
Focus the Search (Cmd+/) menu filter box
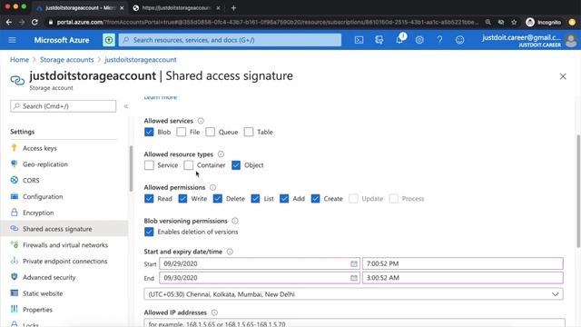(63, 106)
